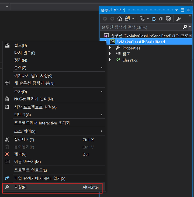Click the switch views icon in Solution Explorer
This screenshot has height=197, width=194.
[127, 19]
